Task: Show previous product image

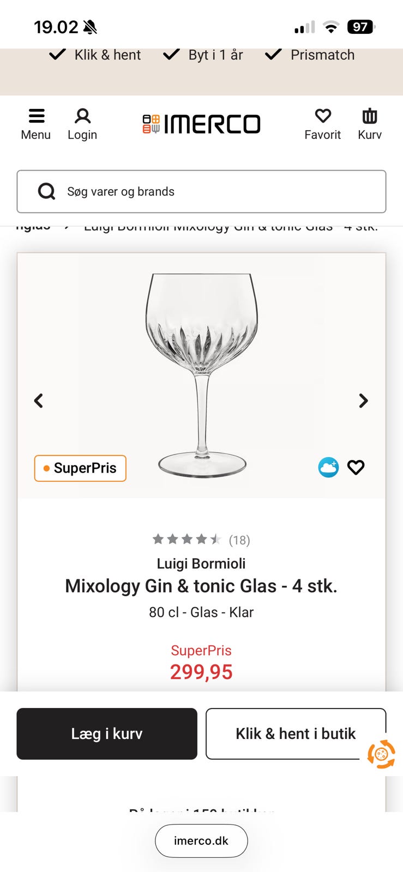Action: [x=39, y=401]
